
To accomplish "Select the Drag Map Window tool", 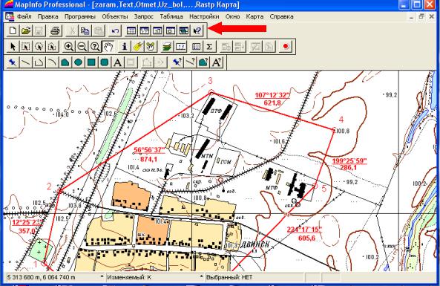I will 151,46.
